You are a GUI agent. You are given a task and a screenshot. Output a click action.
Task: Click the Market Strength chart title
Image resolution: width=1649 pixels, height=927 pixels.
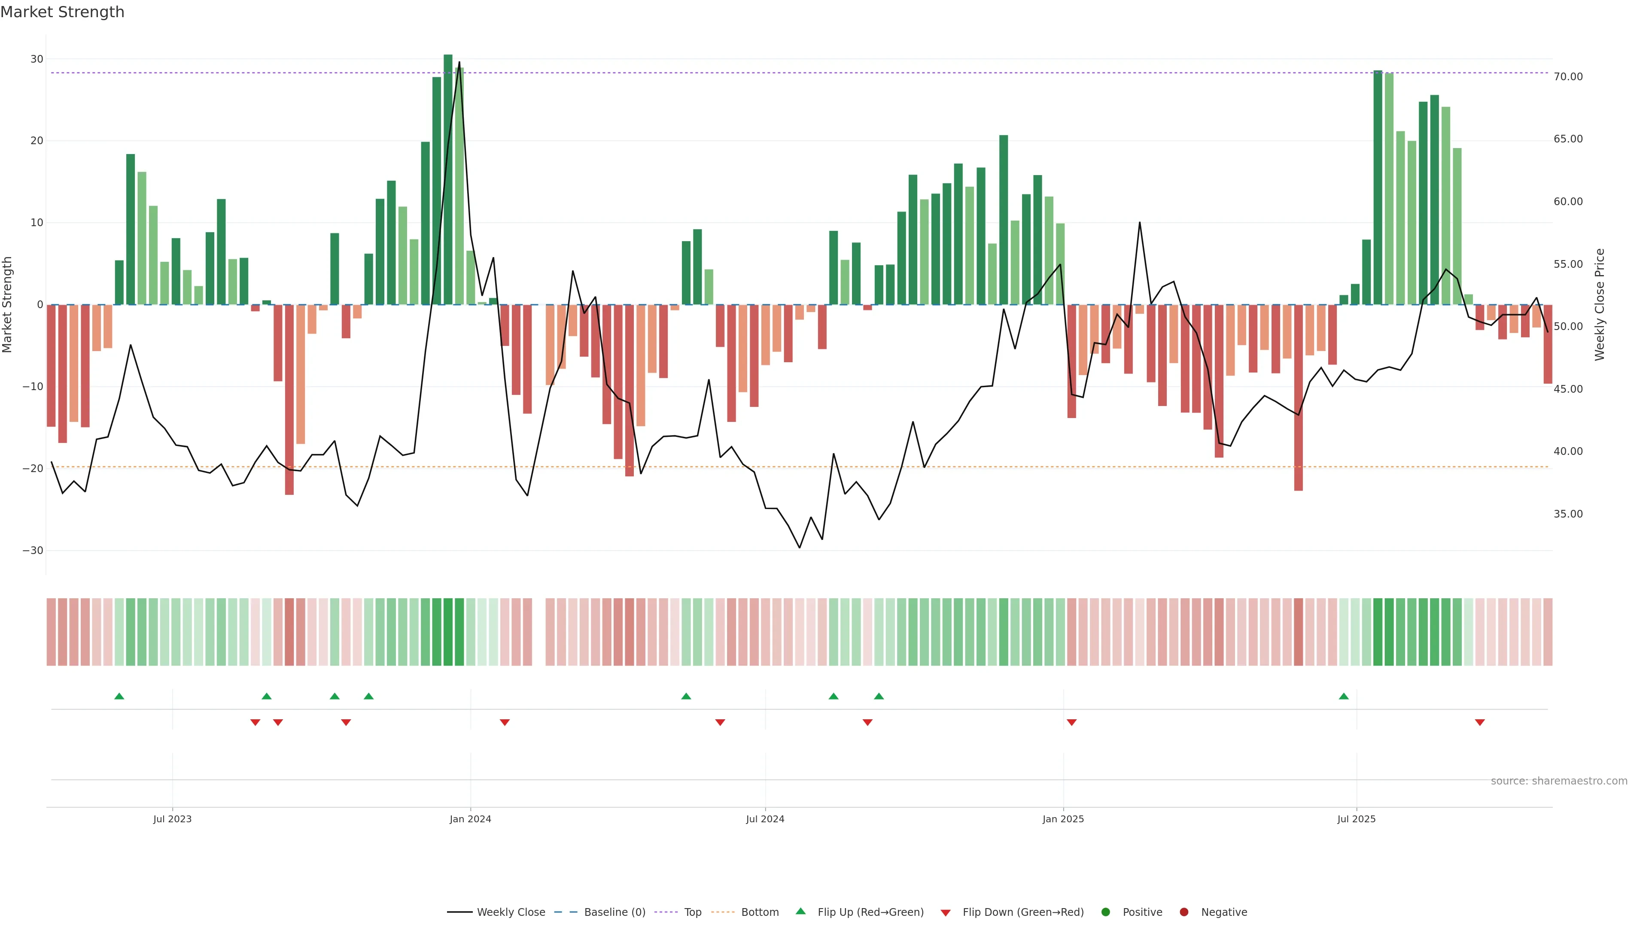62,12
